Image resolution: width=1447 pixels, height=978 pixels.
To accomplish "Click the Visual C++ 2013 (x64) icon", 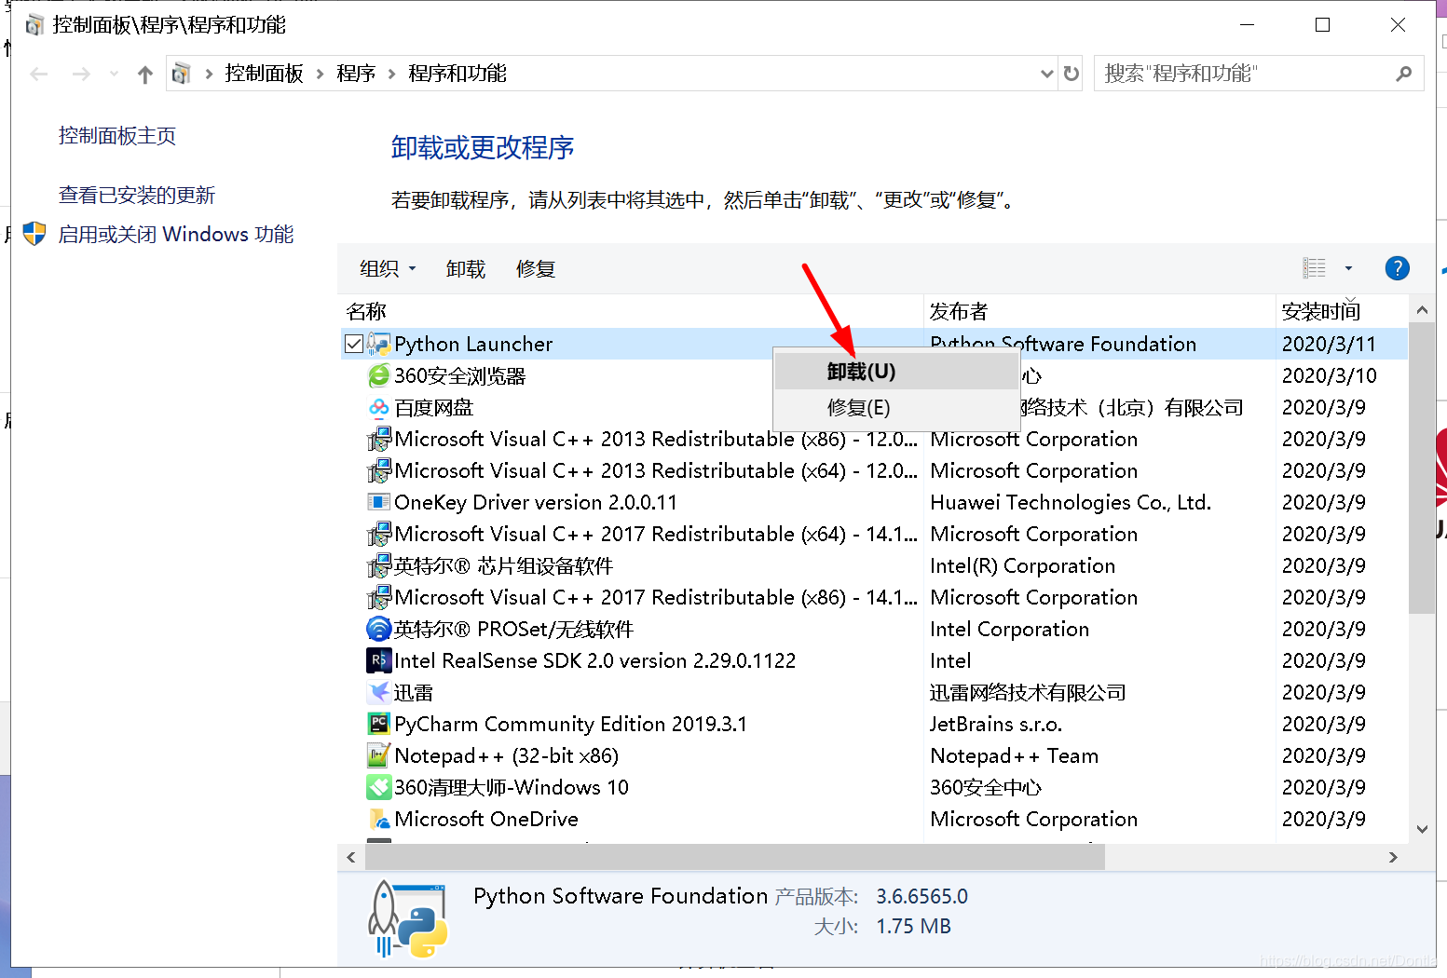I will point(378,470).
